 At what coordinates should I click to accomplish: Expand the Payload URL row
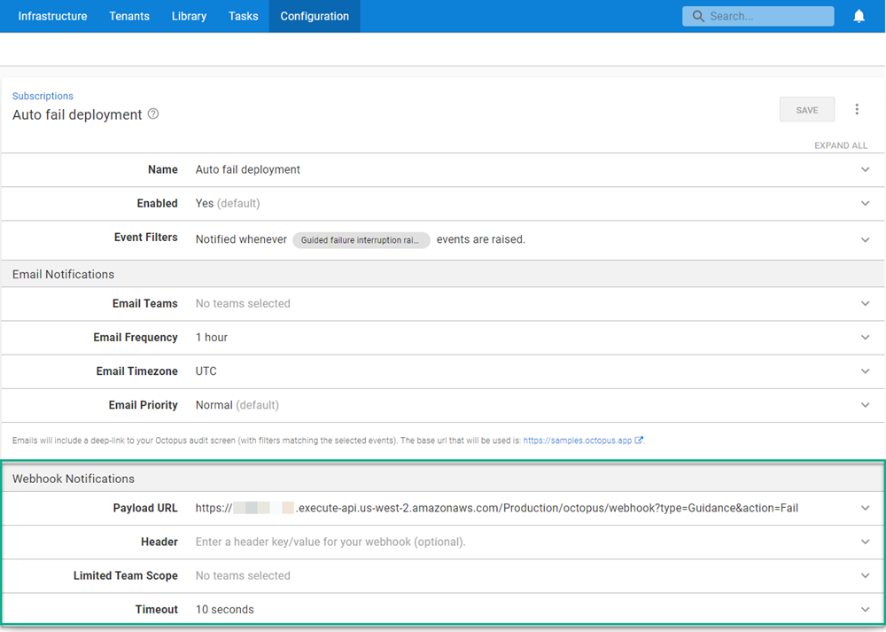tap(866, 508)
